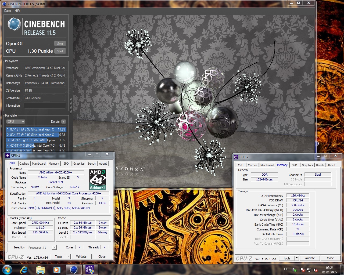Minimize the Cinebench window
This screenshot has height=275, width=344.
pyautogui.click(x=291, y=3)
